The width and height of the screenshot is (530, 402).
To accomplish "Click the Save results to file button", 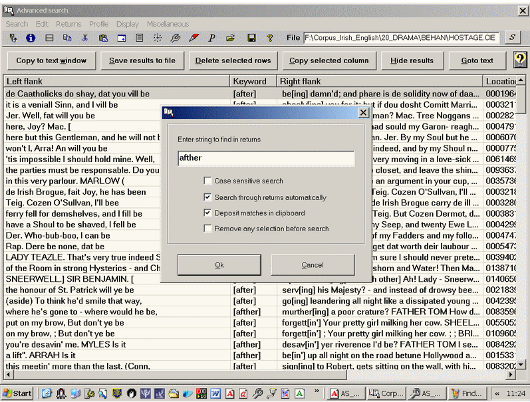I will [x=142, y=60].
